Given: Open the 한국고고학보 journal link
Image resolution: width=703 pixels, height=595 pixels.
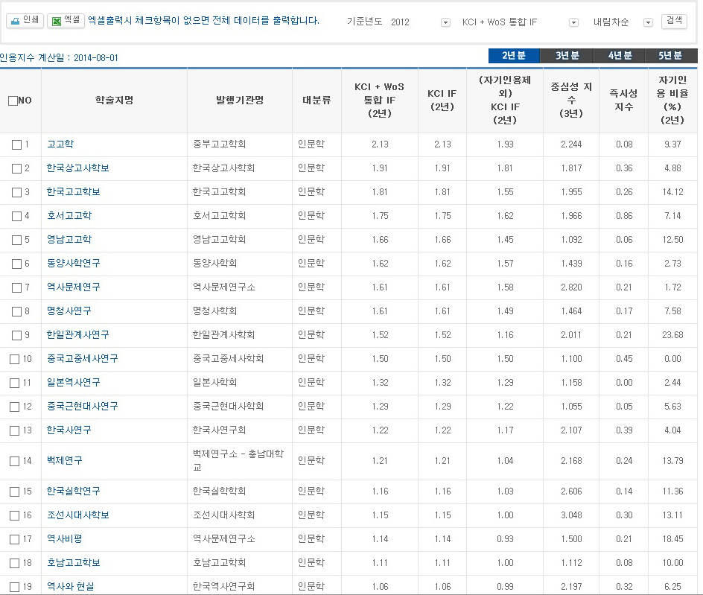Looking at the screenshot, I should [x=74, y=191].
